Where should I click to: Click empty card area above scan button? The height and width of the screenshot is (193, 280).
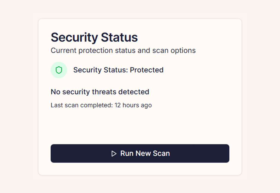139,126
